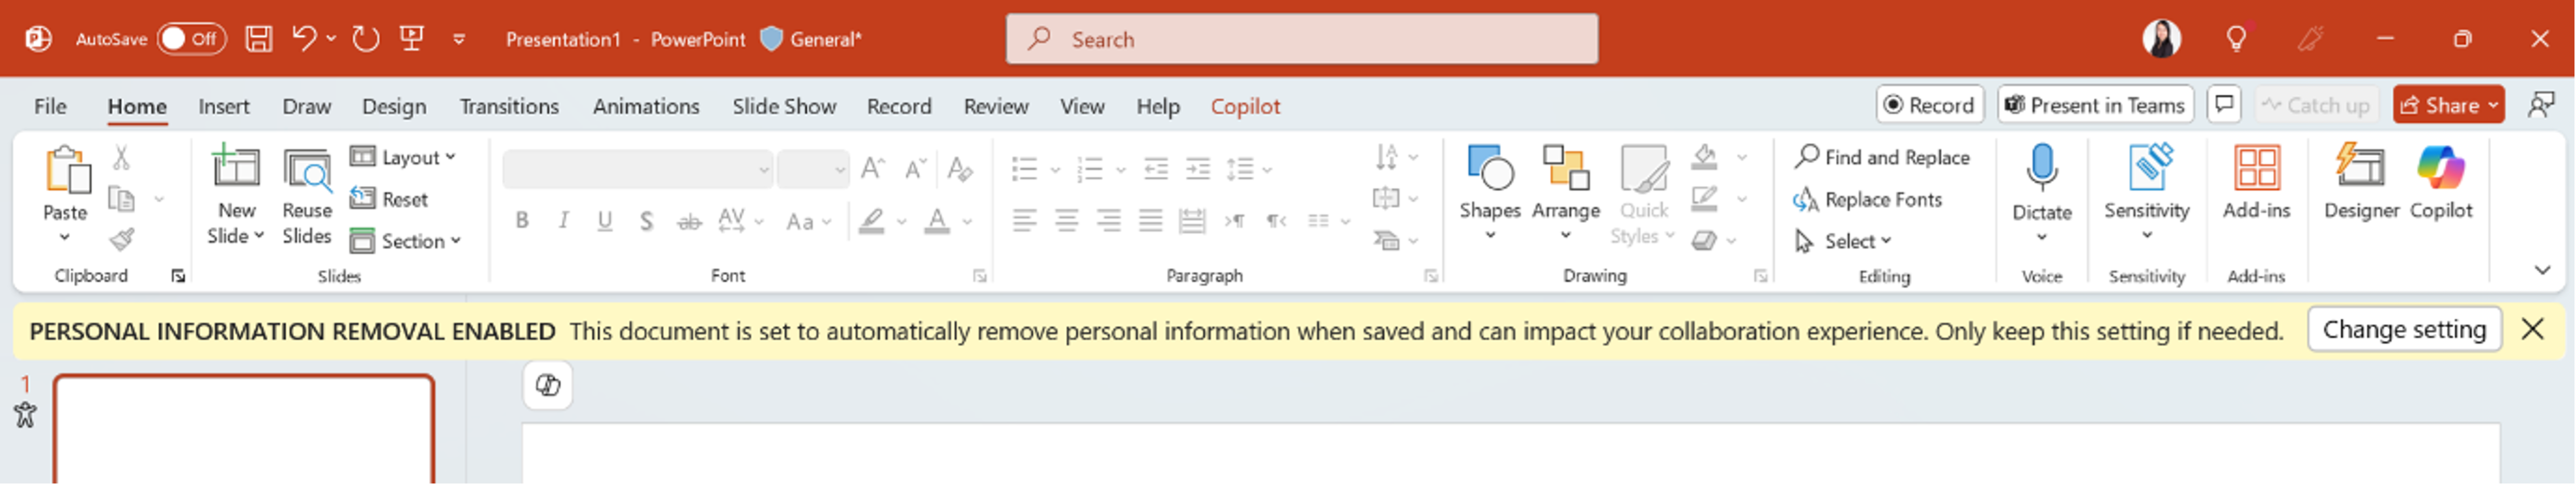
Task: Toggle Italic formatting
Action: coord(564,221)
